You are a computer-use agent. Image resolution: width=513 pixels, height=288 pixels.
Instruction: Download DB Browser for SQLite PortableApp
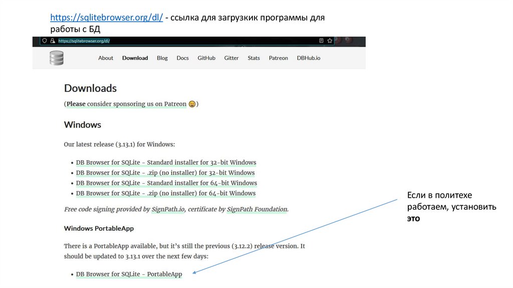pos(129,274)
